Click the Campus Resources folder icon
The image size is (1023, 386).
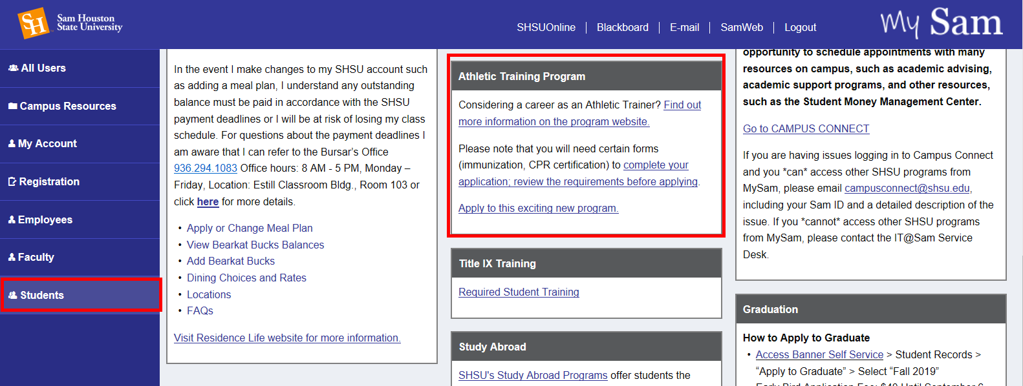pos(13,106)
